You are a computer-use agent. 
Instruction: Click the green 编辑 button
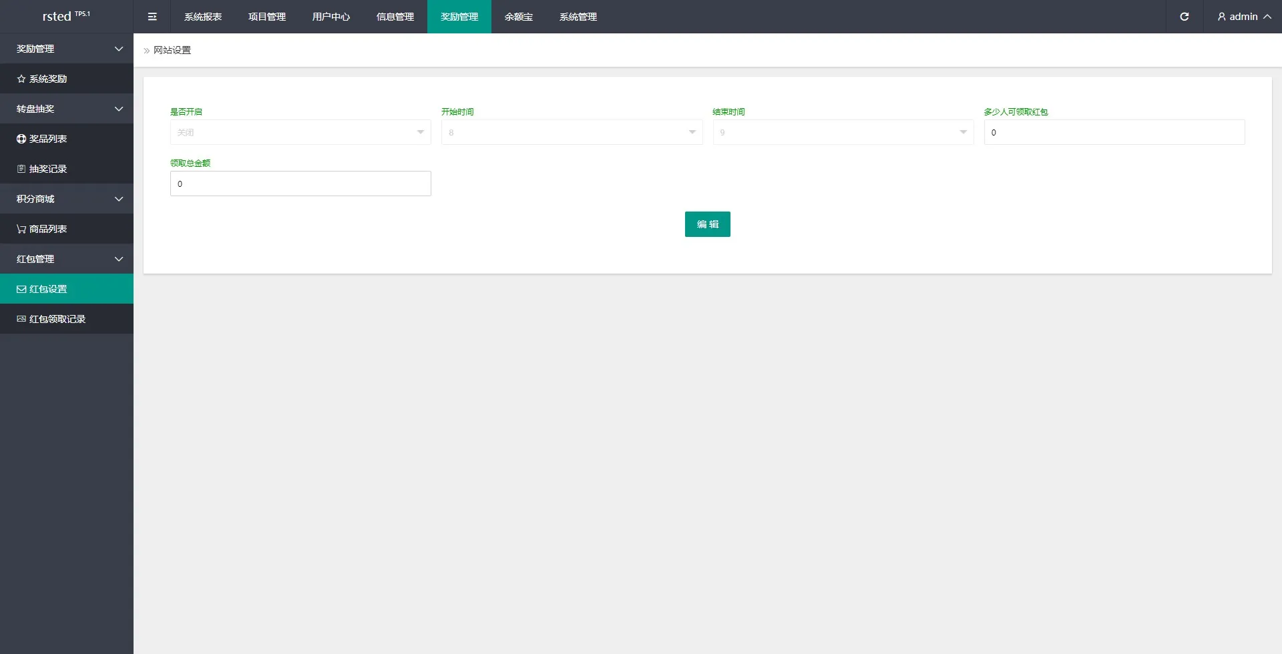click(x=707, y=224)
